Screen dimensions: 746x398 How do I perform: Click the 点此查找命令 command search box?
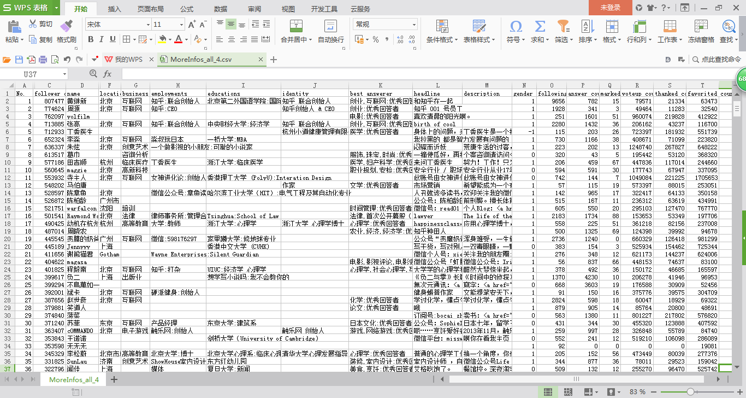click(x=717, y=60)
